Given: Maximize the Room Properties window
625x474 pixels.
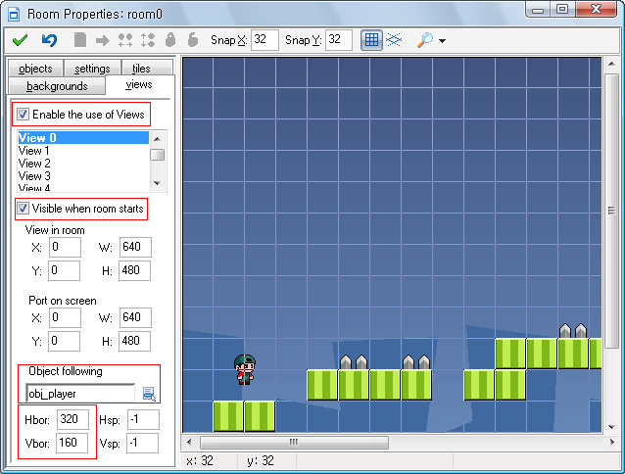Looking at the screenshot, I should [562, 9].
